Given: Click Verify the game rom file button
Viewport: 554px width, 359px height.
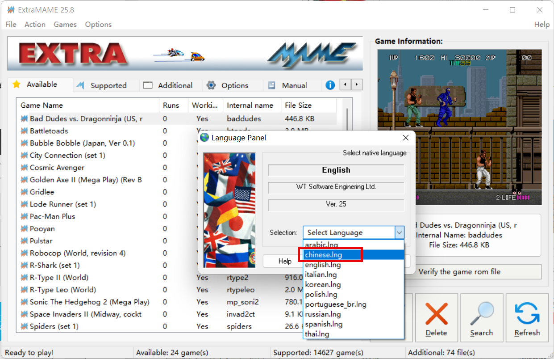Looking at the screenshot, I should point(459,272).
